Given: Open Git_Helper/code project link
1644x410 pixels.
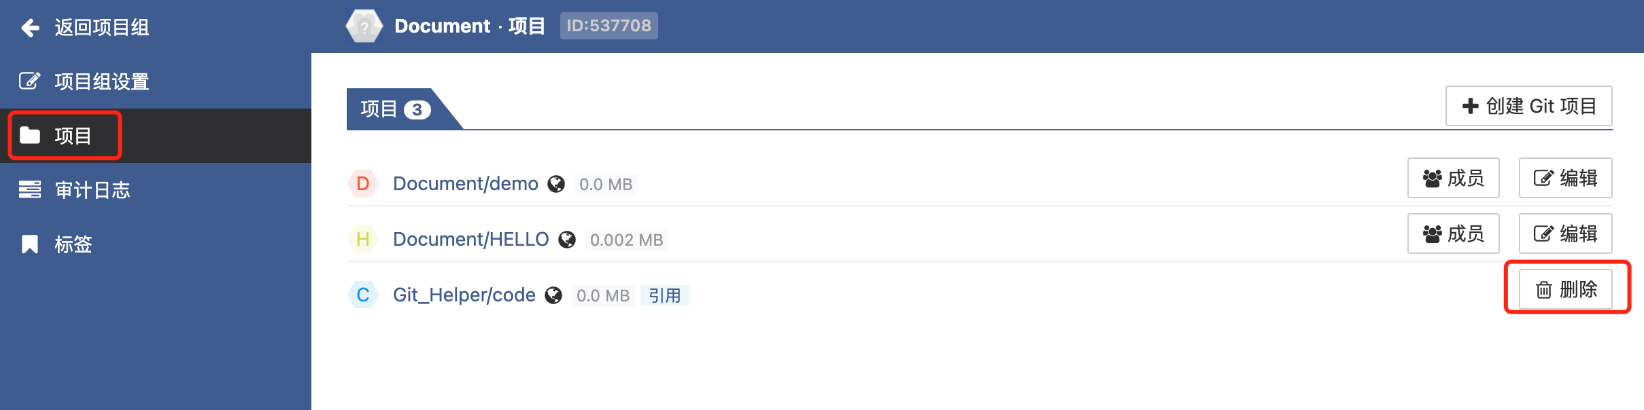Looking at the screenshot, I should [464, 295].
